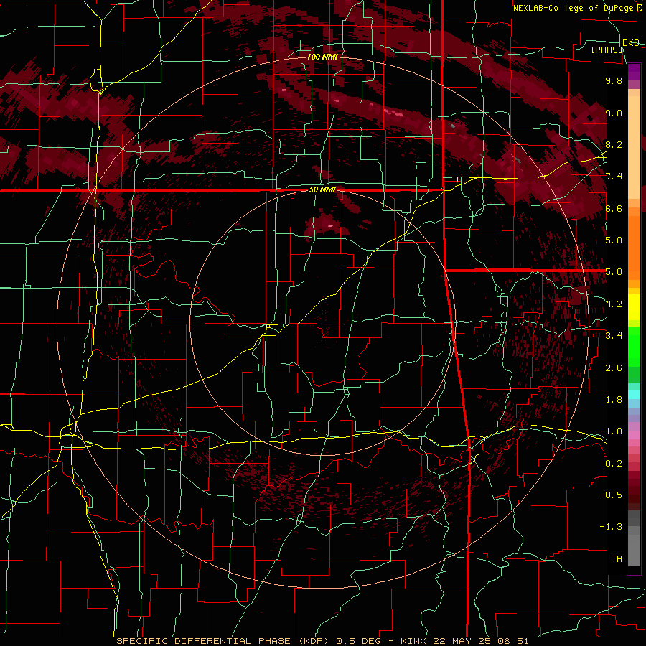Screen dimensions: 646x646
Task: Click the TH threshold label
Action: [x=617, y=559]
